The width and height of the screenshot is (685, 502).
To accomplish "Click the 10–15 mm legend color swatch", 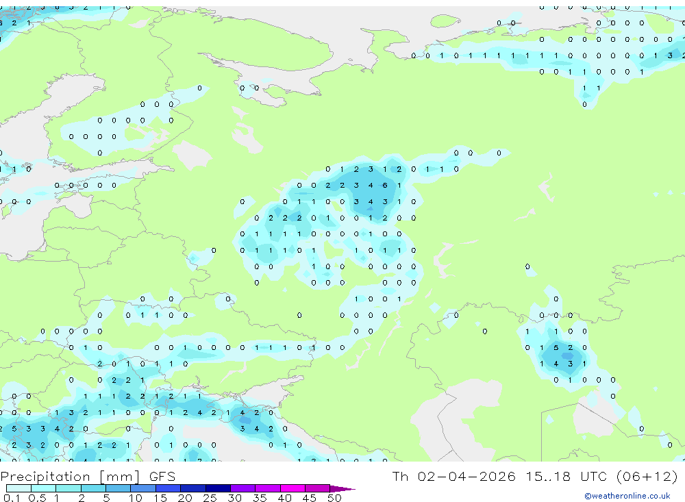I will tap(143, 488).
